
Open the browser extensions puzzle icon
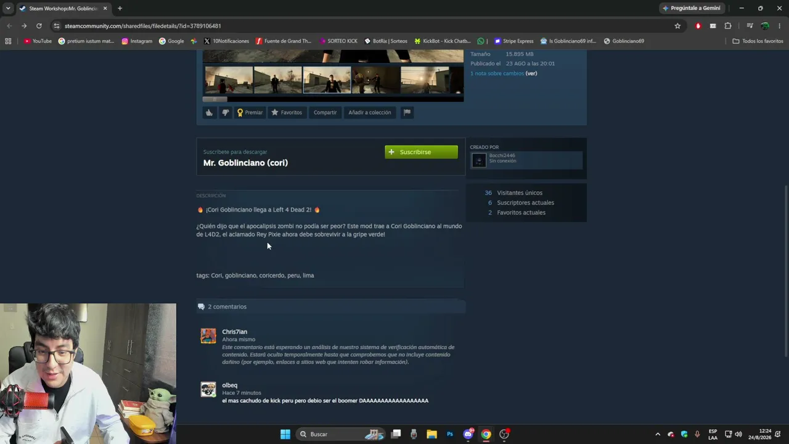pos(728,26)
